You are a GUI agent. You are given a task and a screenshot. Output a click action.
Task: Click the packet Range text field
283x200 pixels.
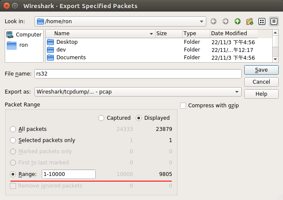tap(68, 174)
